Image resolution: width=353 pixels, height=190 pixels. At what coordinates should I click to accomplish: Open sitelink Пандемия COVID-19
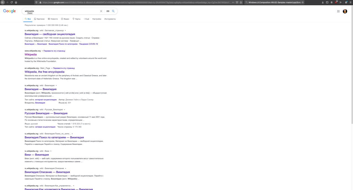point(89,44)
